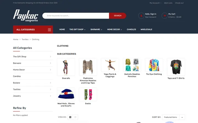This screenshot has width=198, height=123.
Task: Click the free domestic shipping notice
Action: click(35, 3)
